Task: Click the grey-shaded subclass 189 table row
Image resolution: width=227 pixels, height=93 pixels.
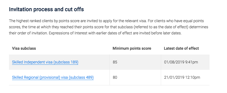Action: [109, 62]
